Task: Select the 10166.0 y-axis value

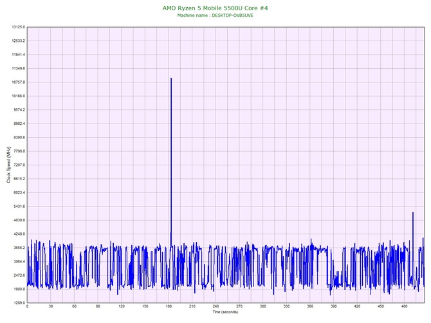Action: pos(18,96)
